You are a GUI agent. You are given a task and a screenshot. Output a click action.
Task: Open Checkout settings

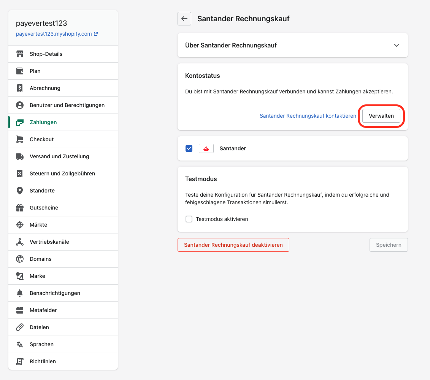tap(63, 139)
